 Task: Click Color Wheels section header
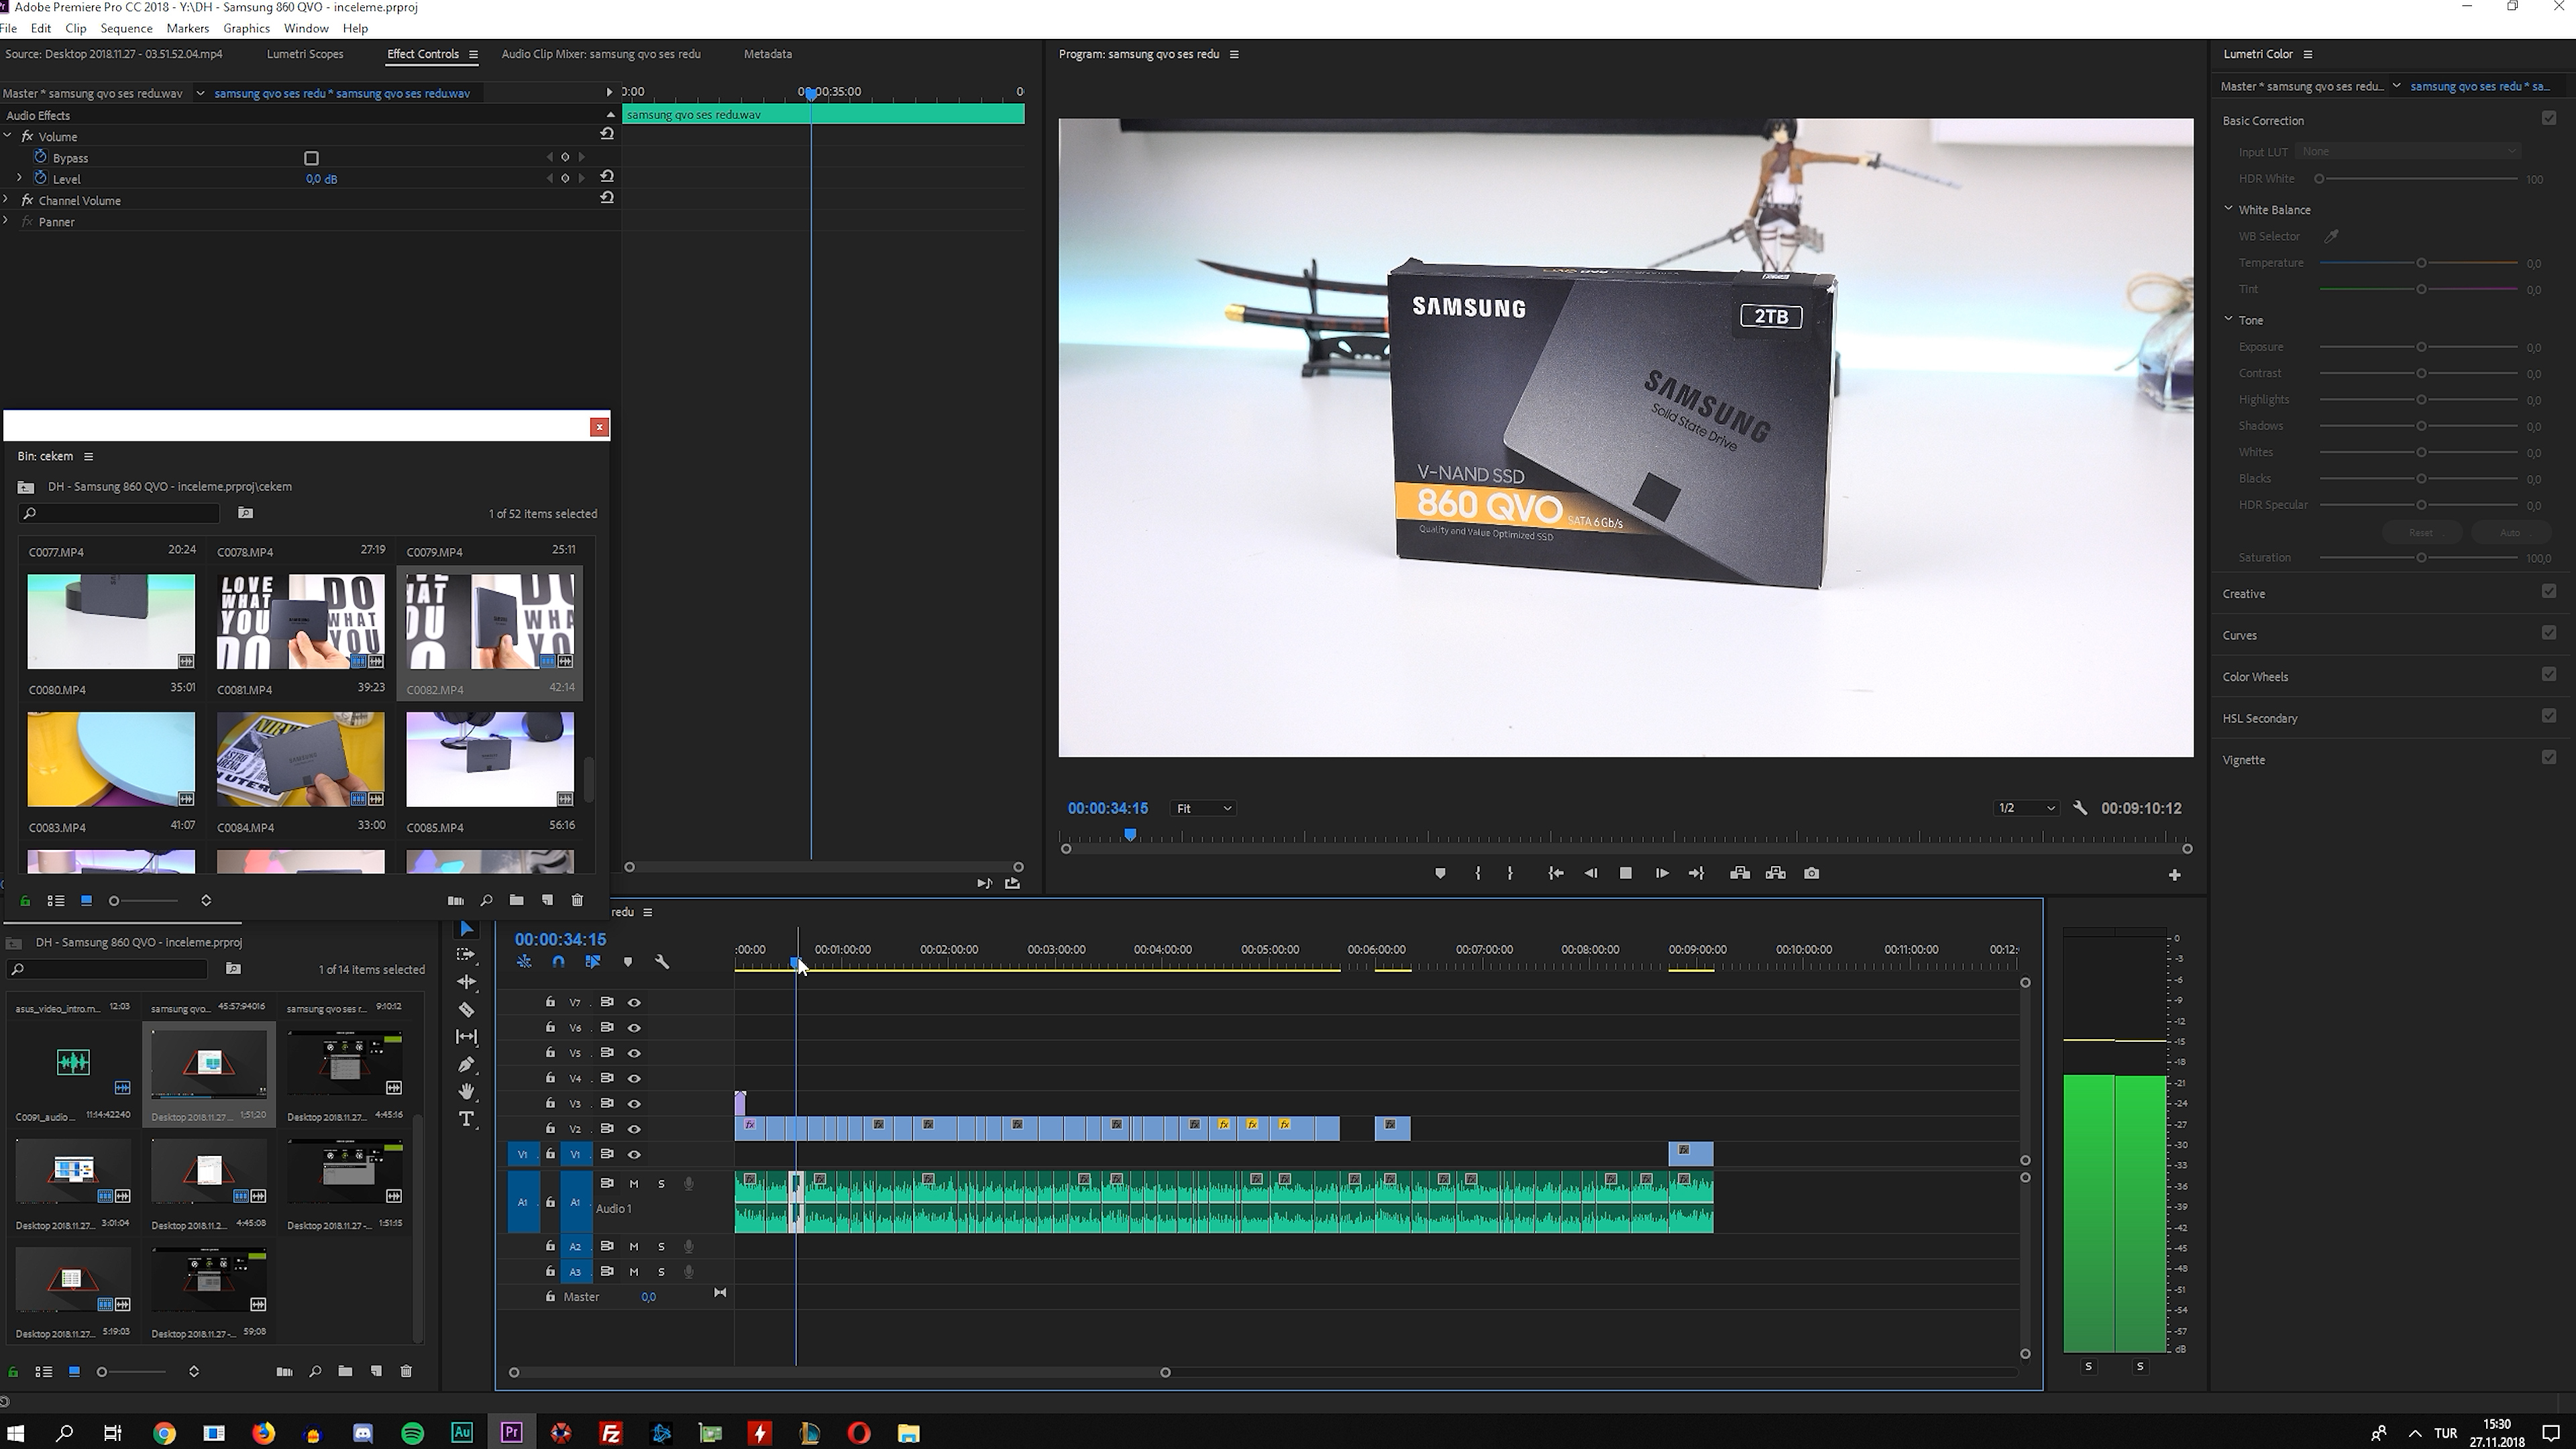(x=2255, y=677)
